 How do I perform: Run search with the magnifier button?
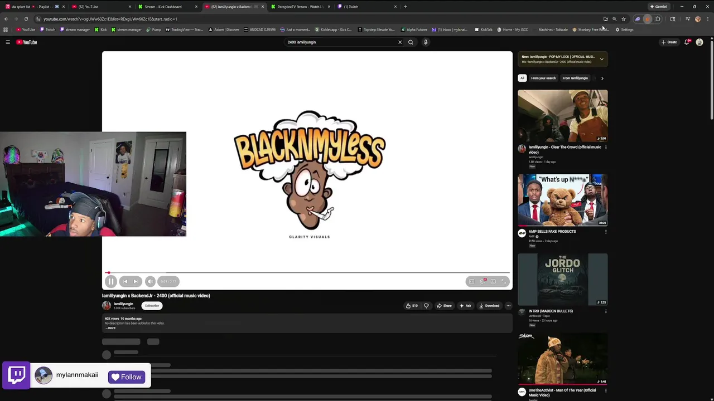coord(411,42)
